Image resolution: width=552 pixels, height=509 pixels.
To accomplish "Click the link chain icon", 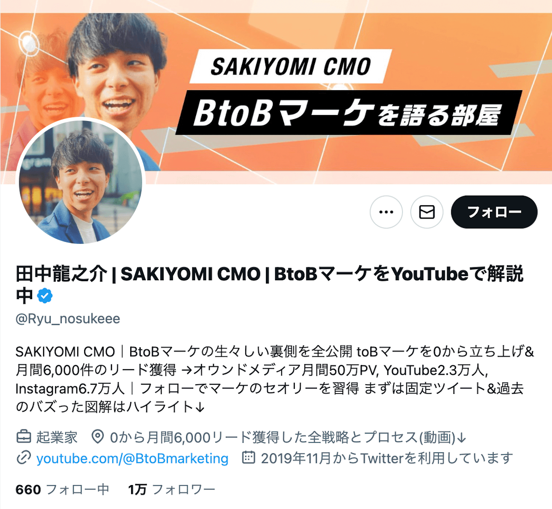I will click(x=23, y=458).
